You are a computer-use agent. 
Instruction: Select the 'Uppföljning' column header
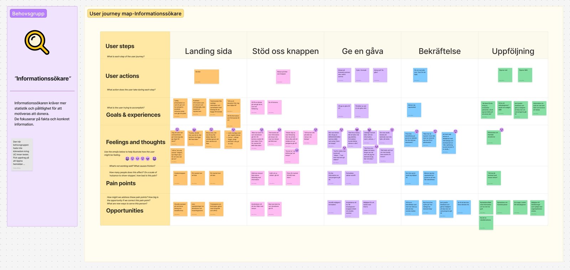pyautogui.click(x=513, y=51)
